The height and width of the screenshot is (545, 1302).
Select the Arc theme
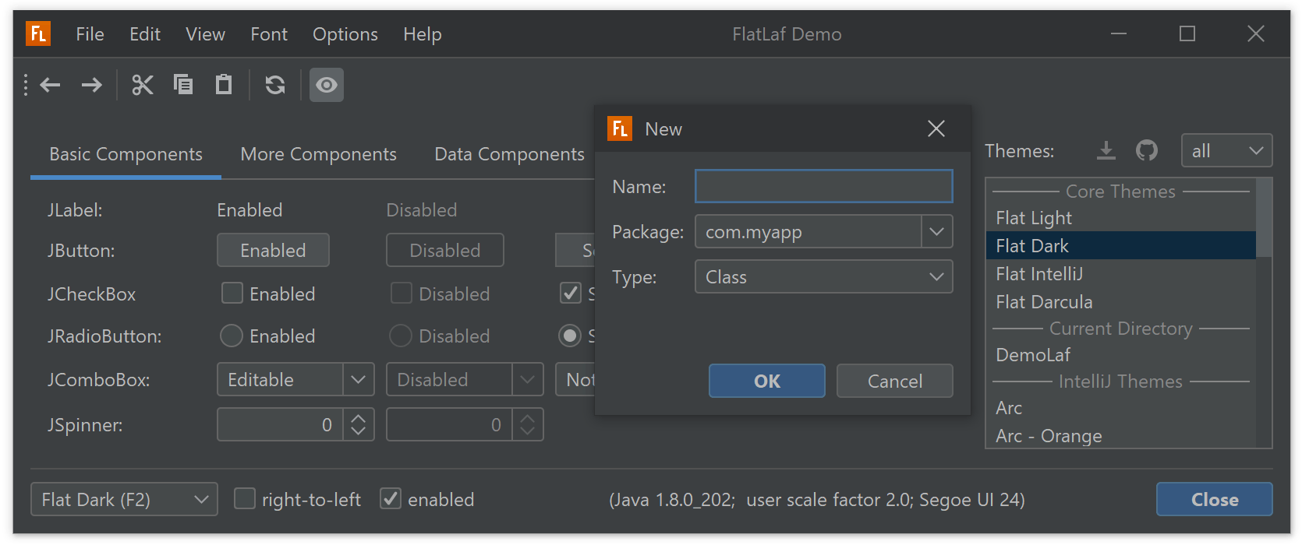click(1120, 408)
